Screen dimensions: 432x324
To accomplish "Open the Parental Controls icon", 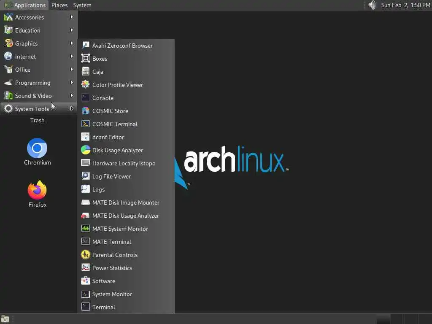I will tap(85, 255).
